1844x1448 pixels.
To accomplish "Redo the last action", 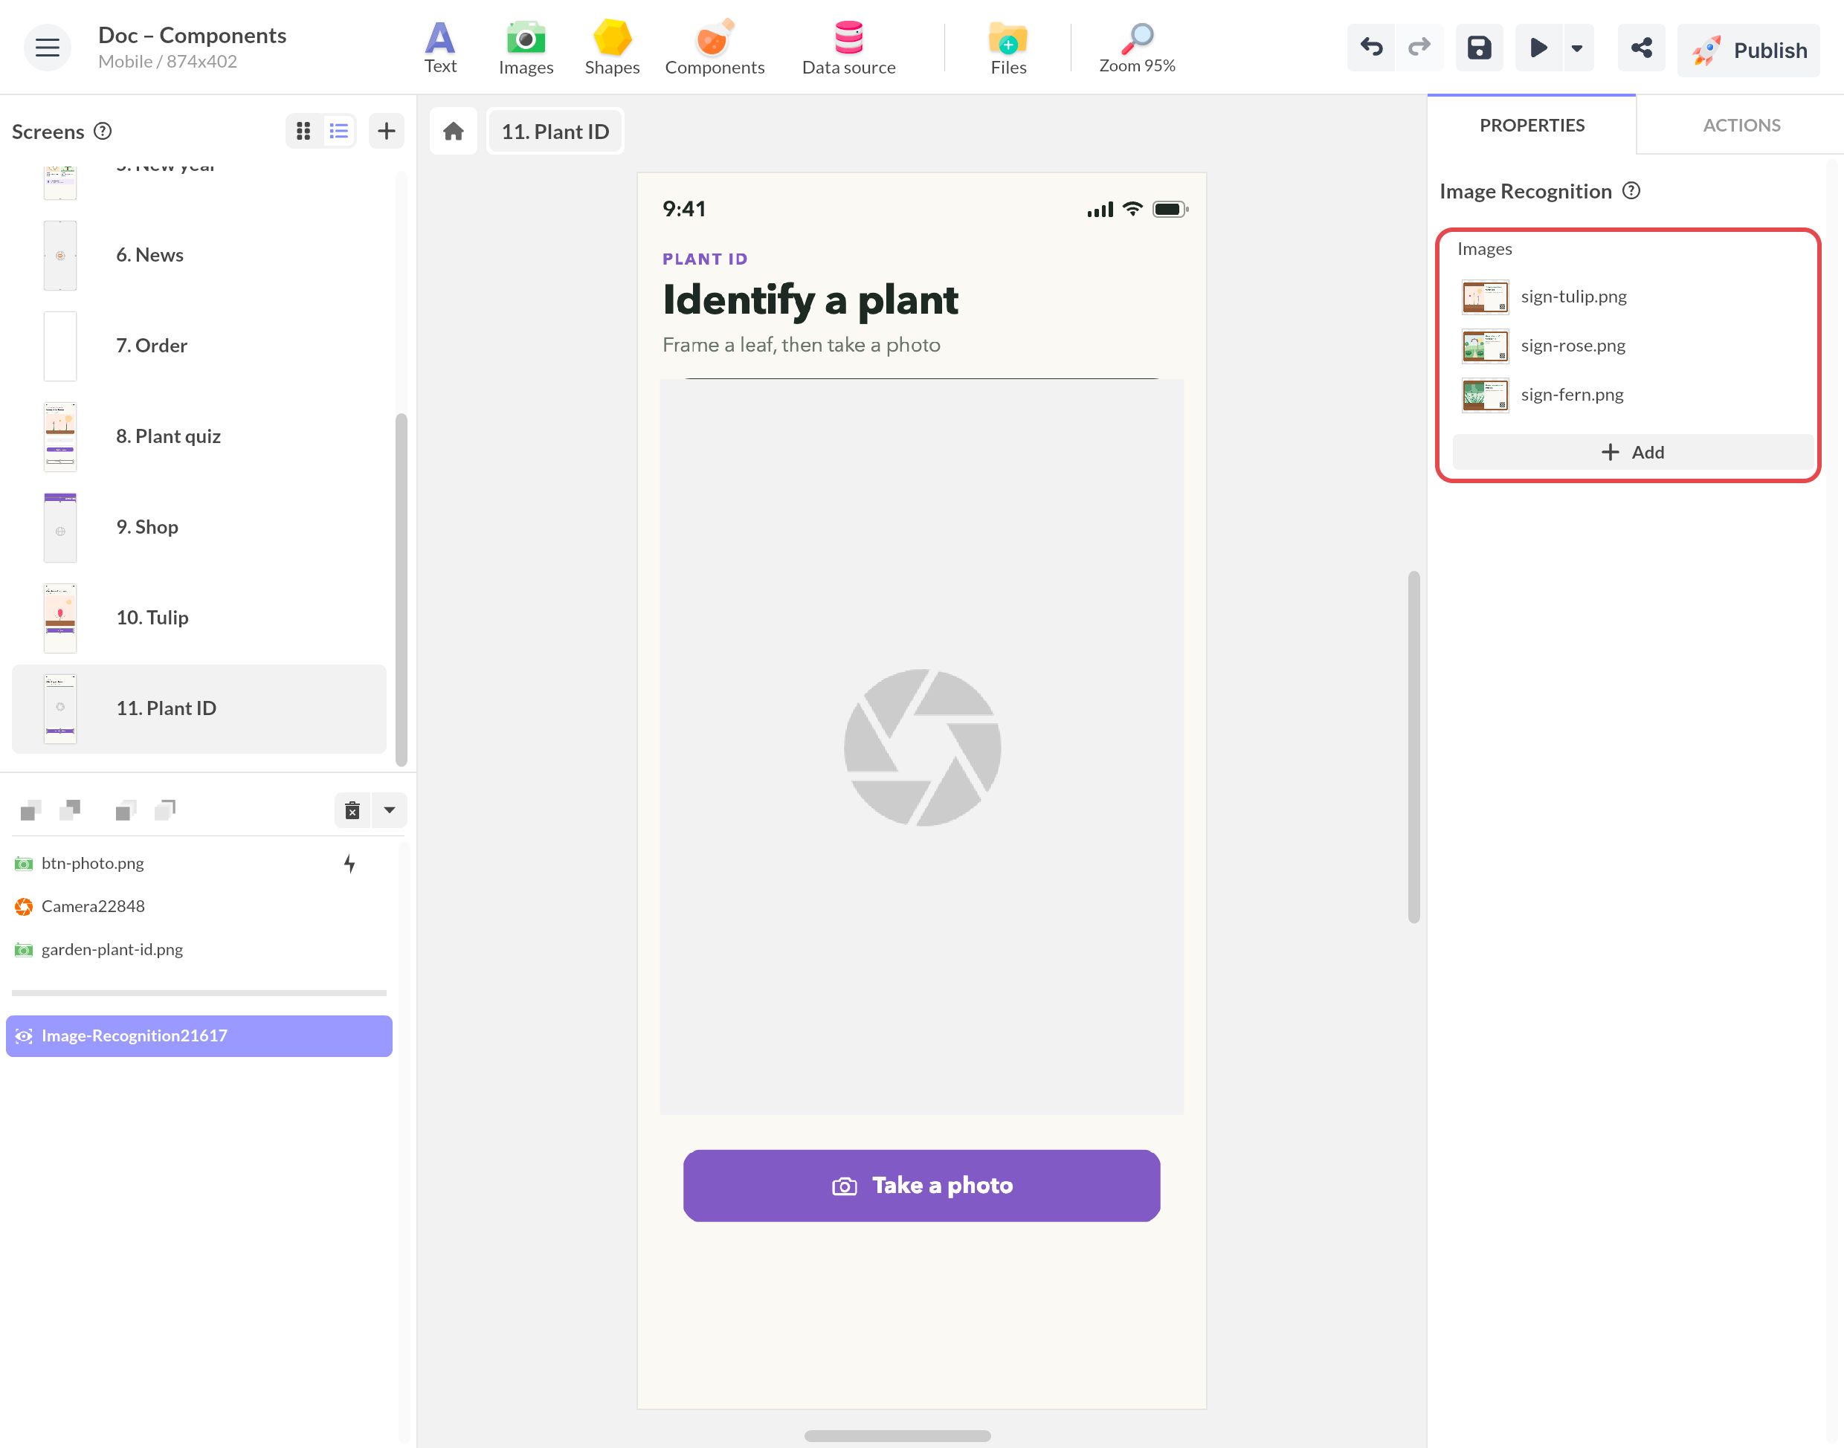I will (1419, 48).
